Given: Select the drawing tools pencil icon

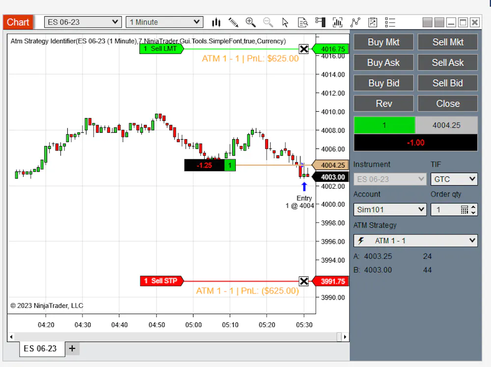Looking at the screenshot, I should 233,22.
